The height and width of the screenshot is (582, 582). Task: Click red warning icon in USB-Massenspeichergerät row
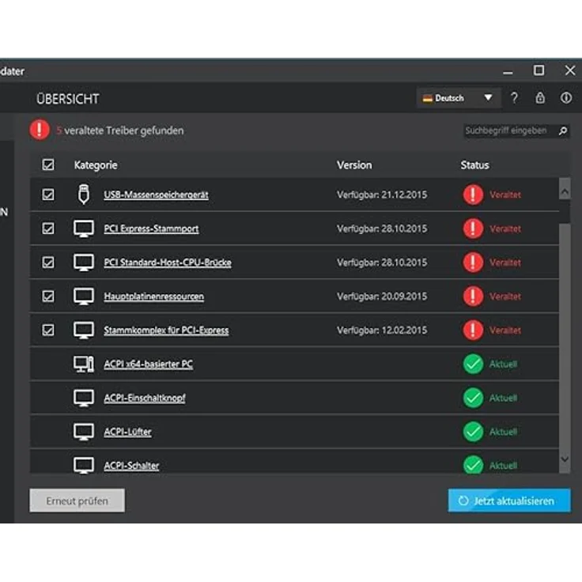[473, 195]
